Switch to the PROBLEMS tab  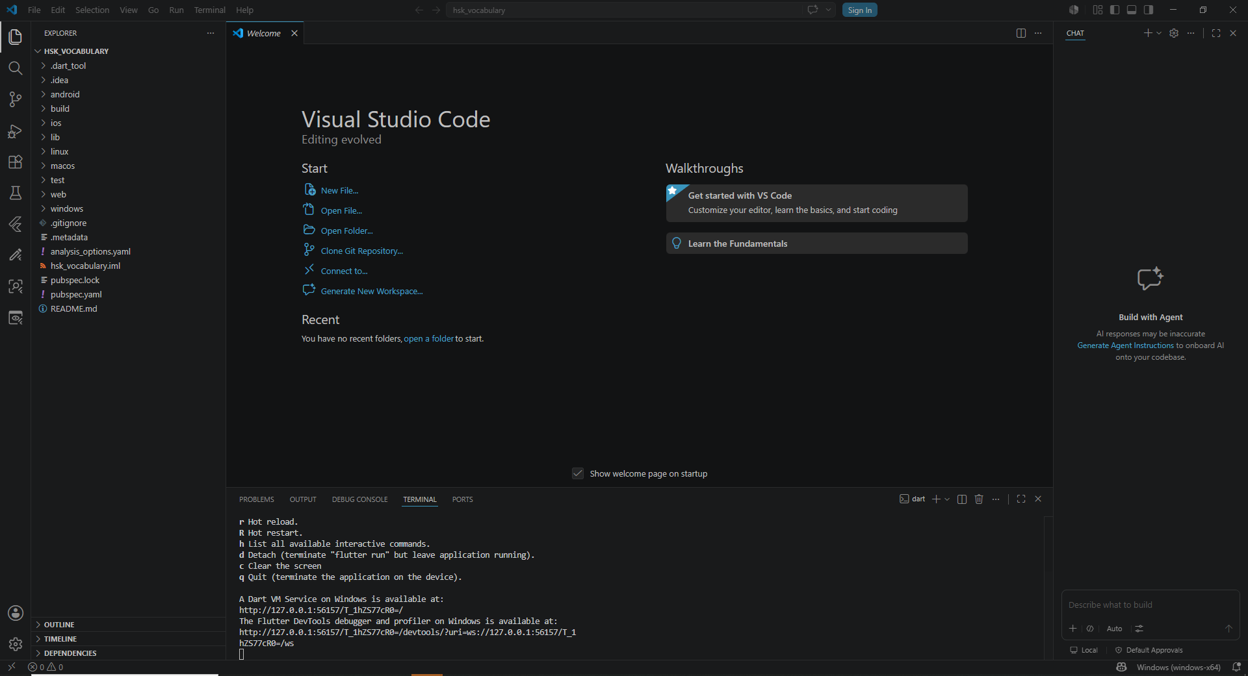257,499
